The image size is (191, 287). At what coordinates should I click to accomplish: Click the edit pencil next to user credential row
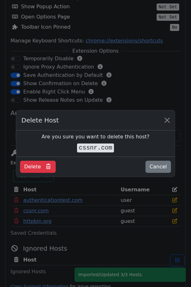(174, 200)
